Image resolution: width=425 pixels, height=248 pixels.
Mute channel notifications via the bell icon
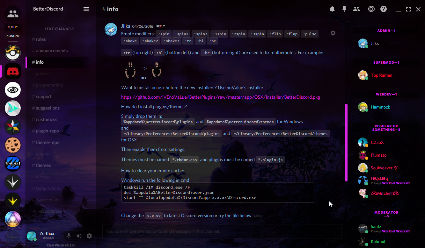[x=332, y=9]
